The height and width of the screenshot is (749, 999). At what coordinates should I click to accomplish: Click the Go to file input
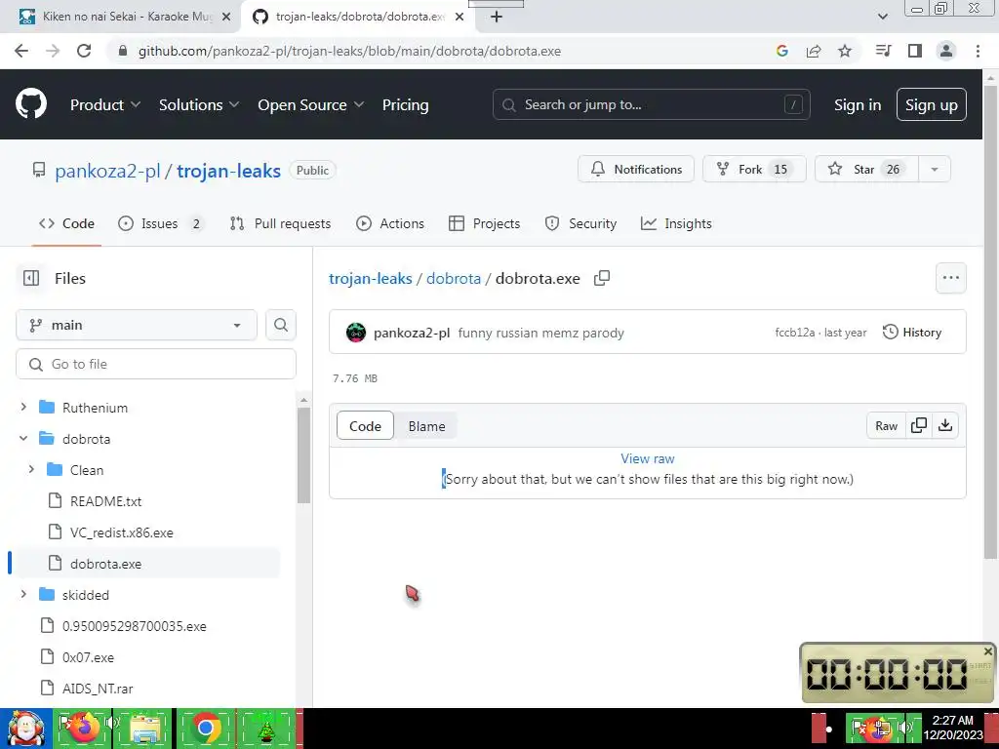(156, 364)
